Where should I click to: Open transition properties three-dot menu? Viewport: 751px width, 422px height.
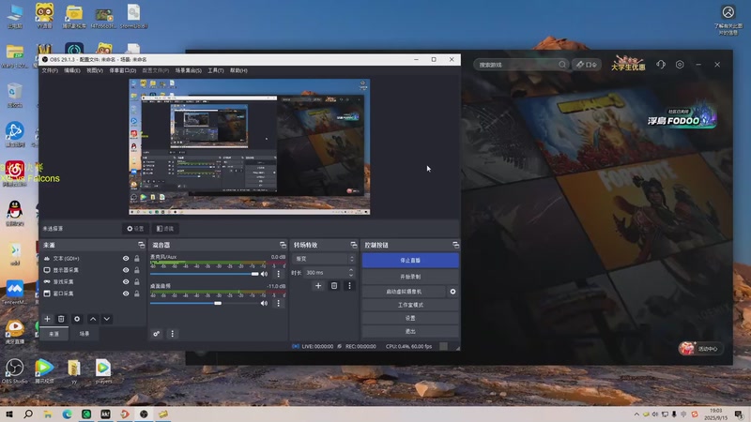coord(349,286)
